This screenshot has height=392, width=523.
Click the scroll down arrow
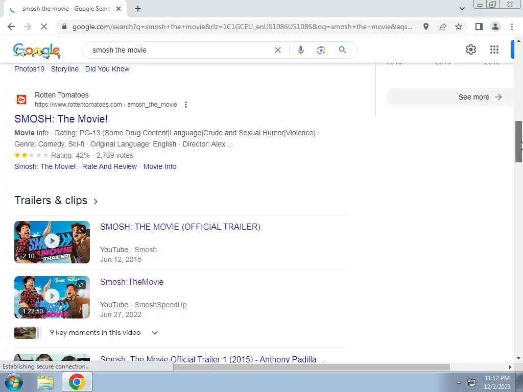coord(519,358)
